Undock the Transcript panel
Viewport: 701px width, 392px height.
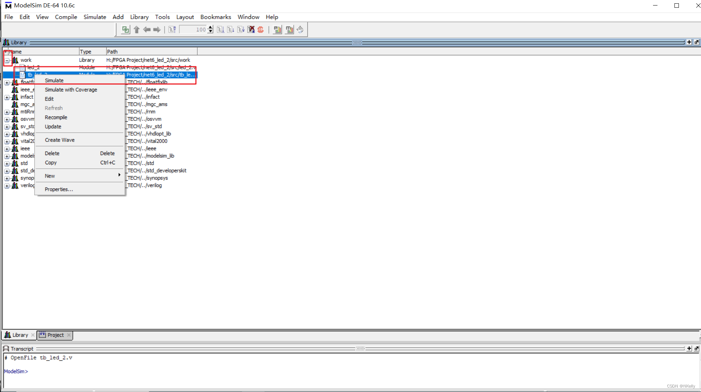click(696, 349)
